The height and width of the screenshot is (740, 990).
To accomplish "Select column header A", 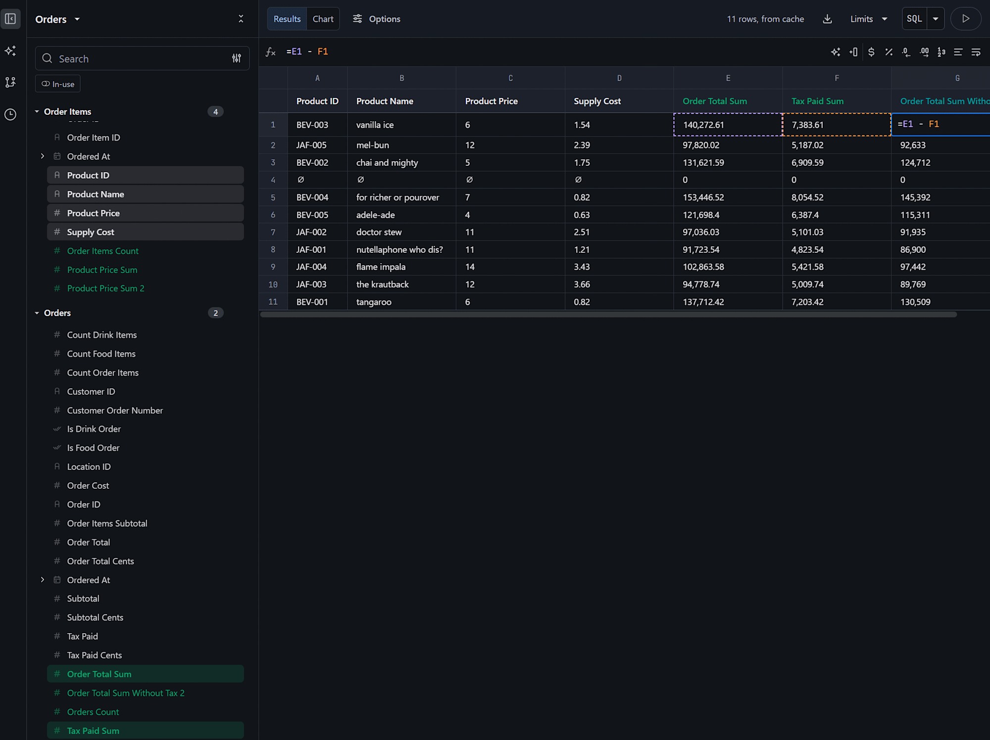I will (x=317, y=78).
